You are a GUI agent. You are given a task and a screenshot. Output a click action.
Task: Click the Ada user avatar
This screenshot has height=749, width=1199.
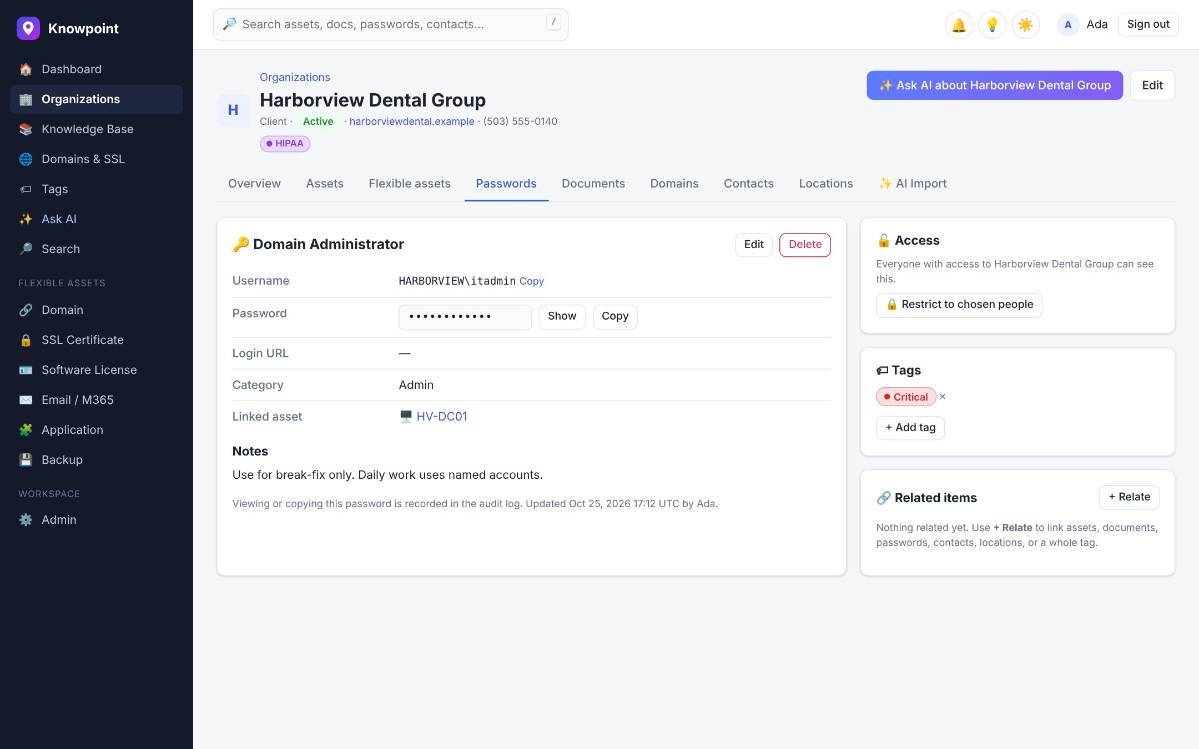1067,25
